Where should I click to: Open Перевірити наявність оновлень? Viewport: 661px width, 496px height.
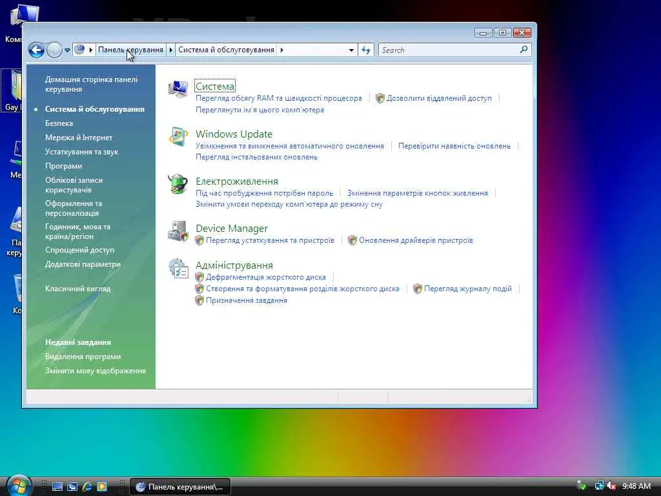[454, 146]
